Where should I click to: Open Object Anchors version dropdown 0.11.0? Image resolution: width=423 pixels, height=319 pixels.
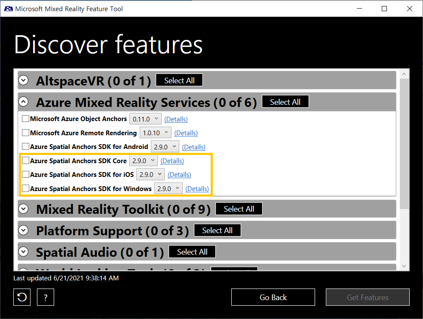click(x=145, y=119)
